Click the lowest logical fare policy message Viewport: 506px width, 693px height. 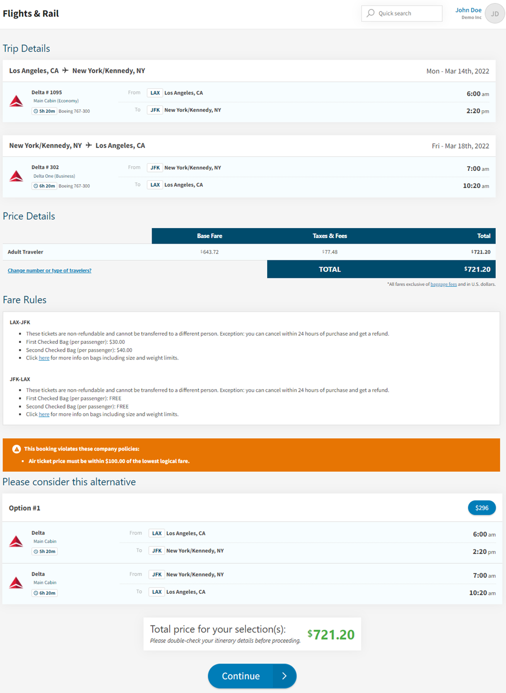point(109,461)
